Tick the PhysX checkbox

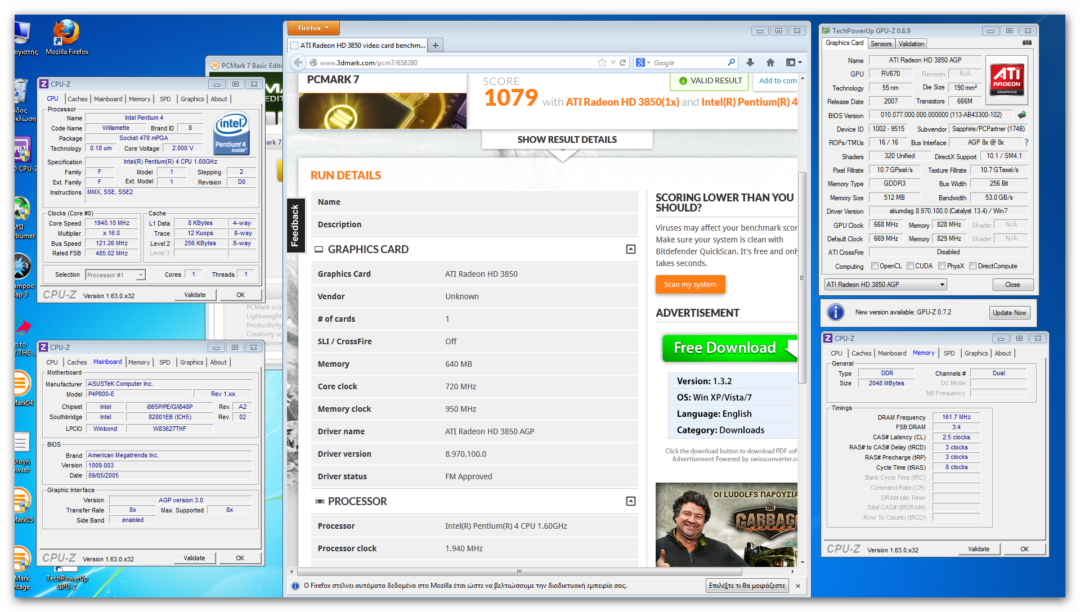point(942,267)
